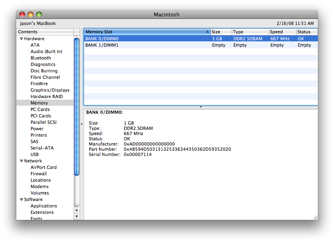Screen dimensions: 334x242
Task: Collapse the Network section triangle
Action: coord(21,161)
